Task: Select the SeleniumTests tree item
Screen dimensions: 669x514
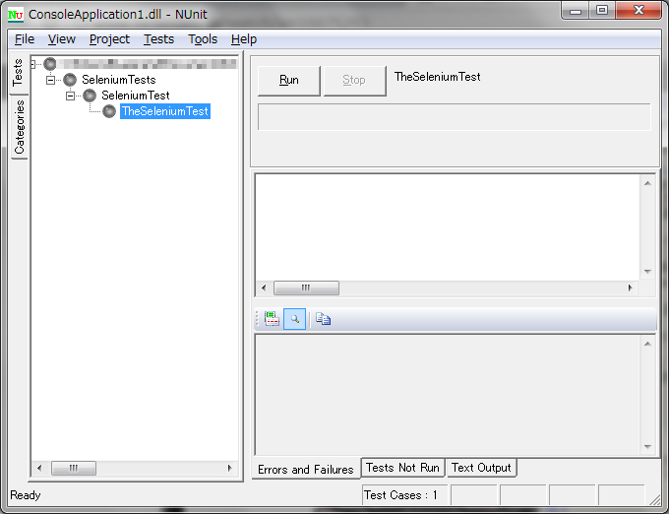Action: pyautogui.click(x=119, y=80)
